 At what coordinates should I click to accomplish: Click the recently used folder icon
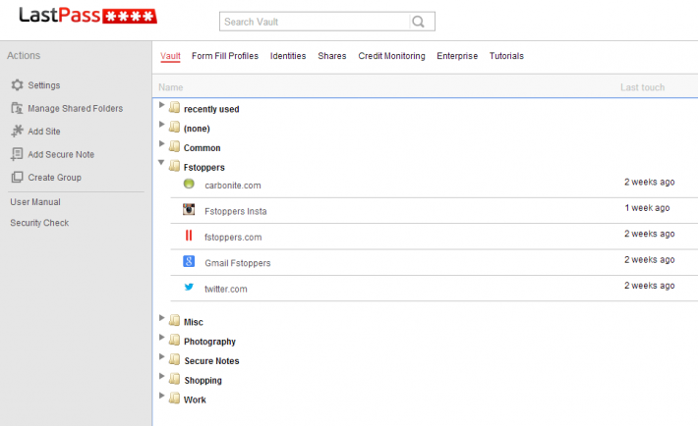[175, 108]
